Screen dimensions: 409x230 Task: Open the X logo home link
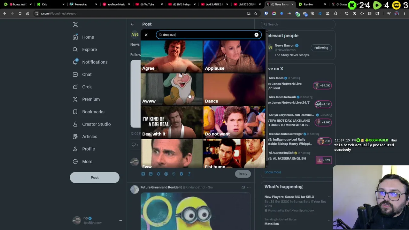click(75, 25)
